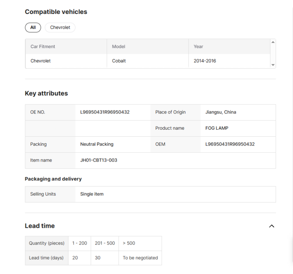Click the Lead time section heading
The width and height of the screenshot is (293, 274).
(40, 226)
